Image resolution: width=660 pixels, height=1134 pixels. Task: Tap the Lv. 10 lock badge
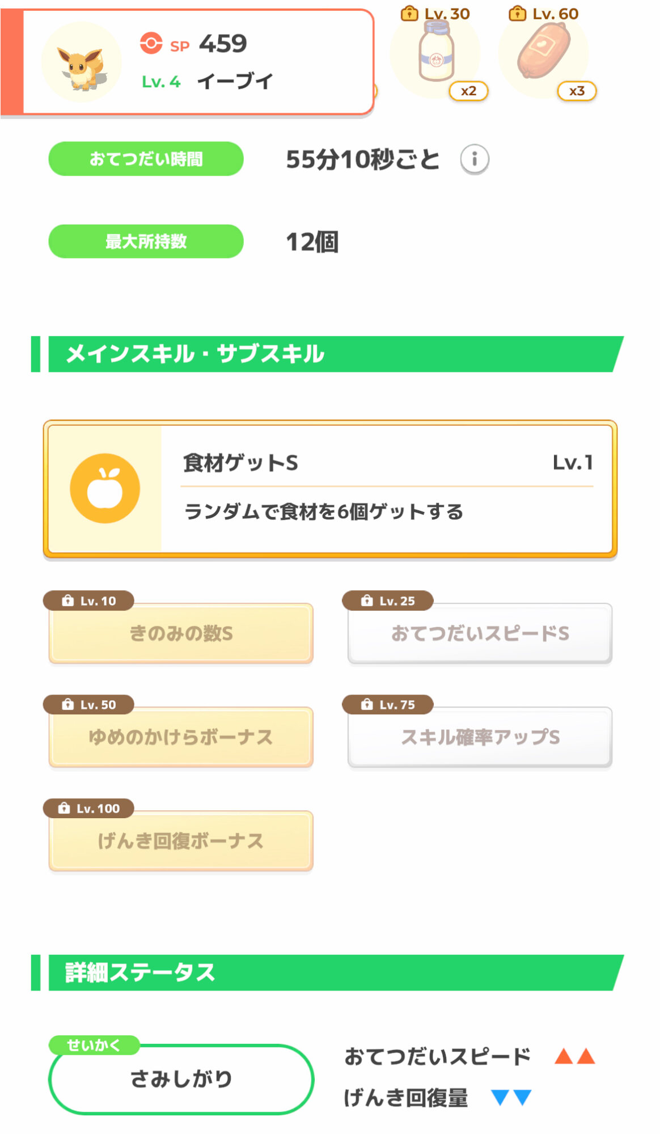coord(88,601)
